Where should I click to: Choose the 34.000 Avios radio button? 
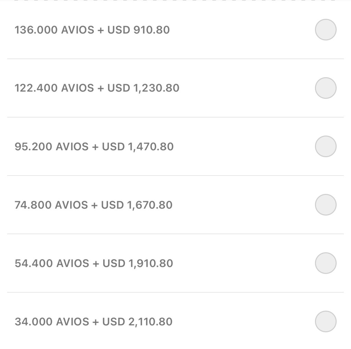(x=325, y=322)
